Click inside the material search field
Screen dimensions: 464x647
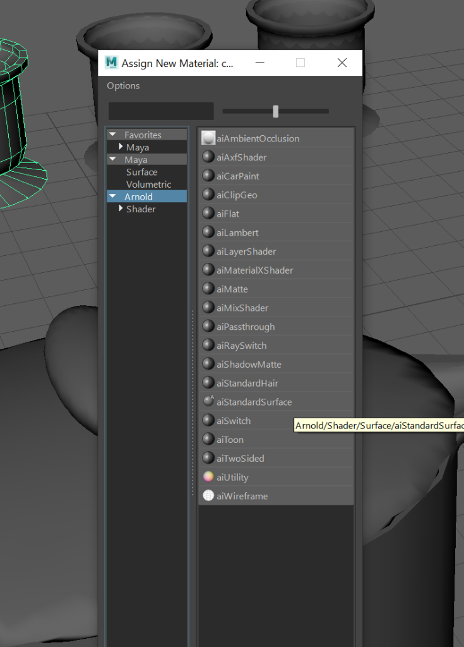coord(161,111)
